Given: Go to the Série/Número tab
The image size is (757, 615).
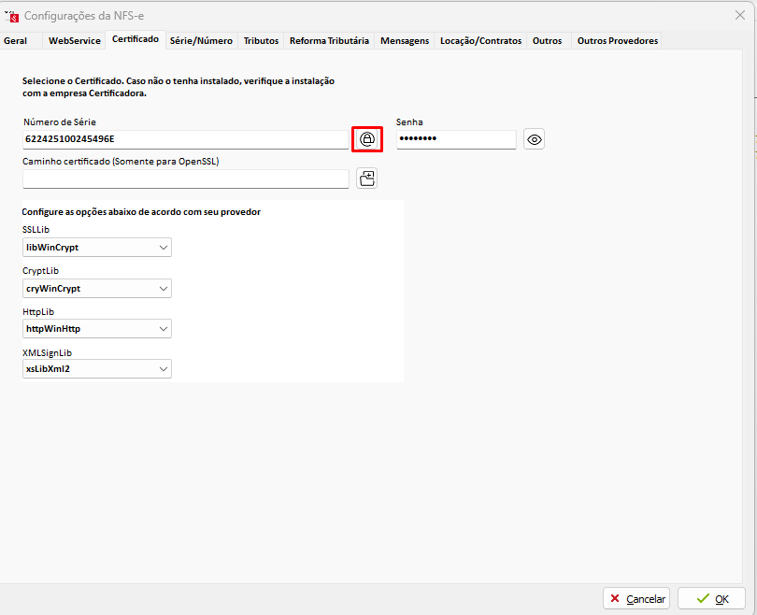Looking at the screenshot, I should coord(201,41).
